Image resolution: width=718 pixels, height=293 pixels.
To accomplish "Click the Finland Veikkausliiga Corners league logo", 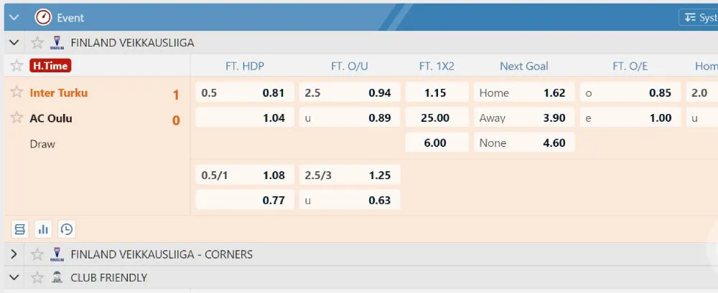I will 57,254.
